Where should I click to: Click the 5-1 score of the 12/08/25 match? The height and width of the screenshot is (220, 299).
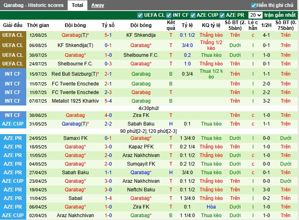click(x=108, y=35)
